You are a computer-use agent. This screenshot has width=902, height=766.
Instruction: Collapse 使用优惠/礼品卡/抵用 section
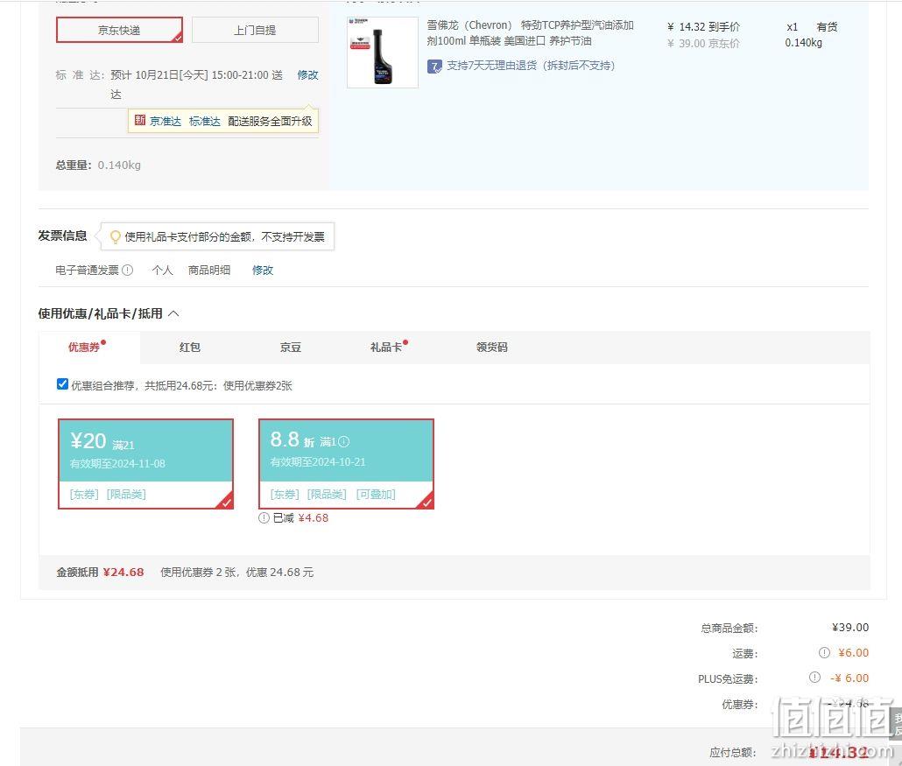point(173,313)
